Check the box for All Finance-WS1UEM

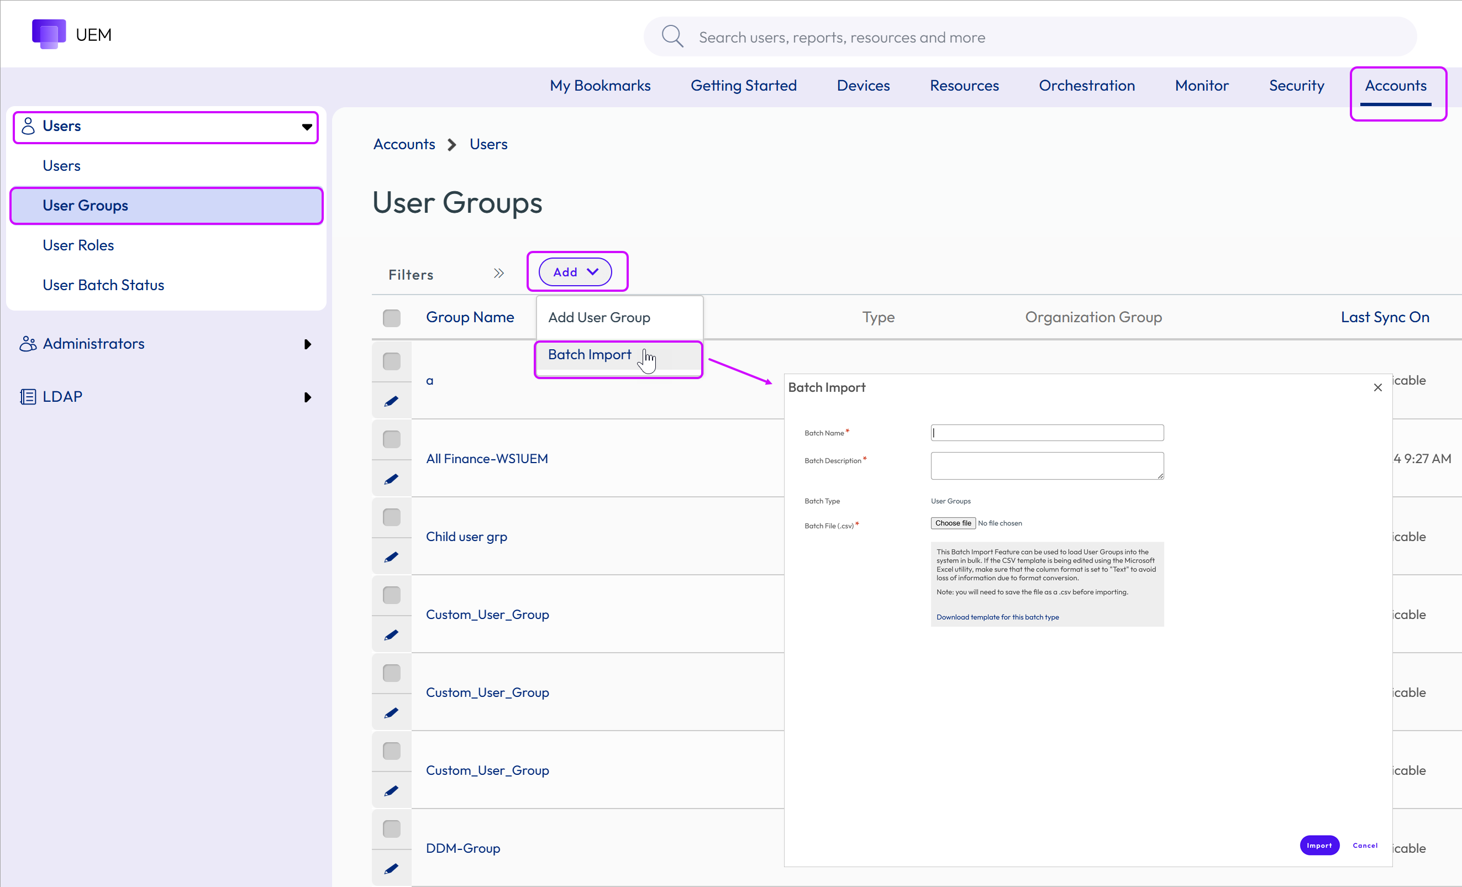tap(392, 439)
